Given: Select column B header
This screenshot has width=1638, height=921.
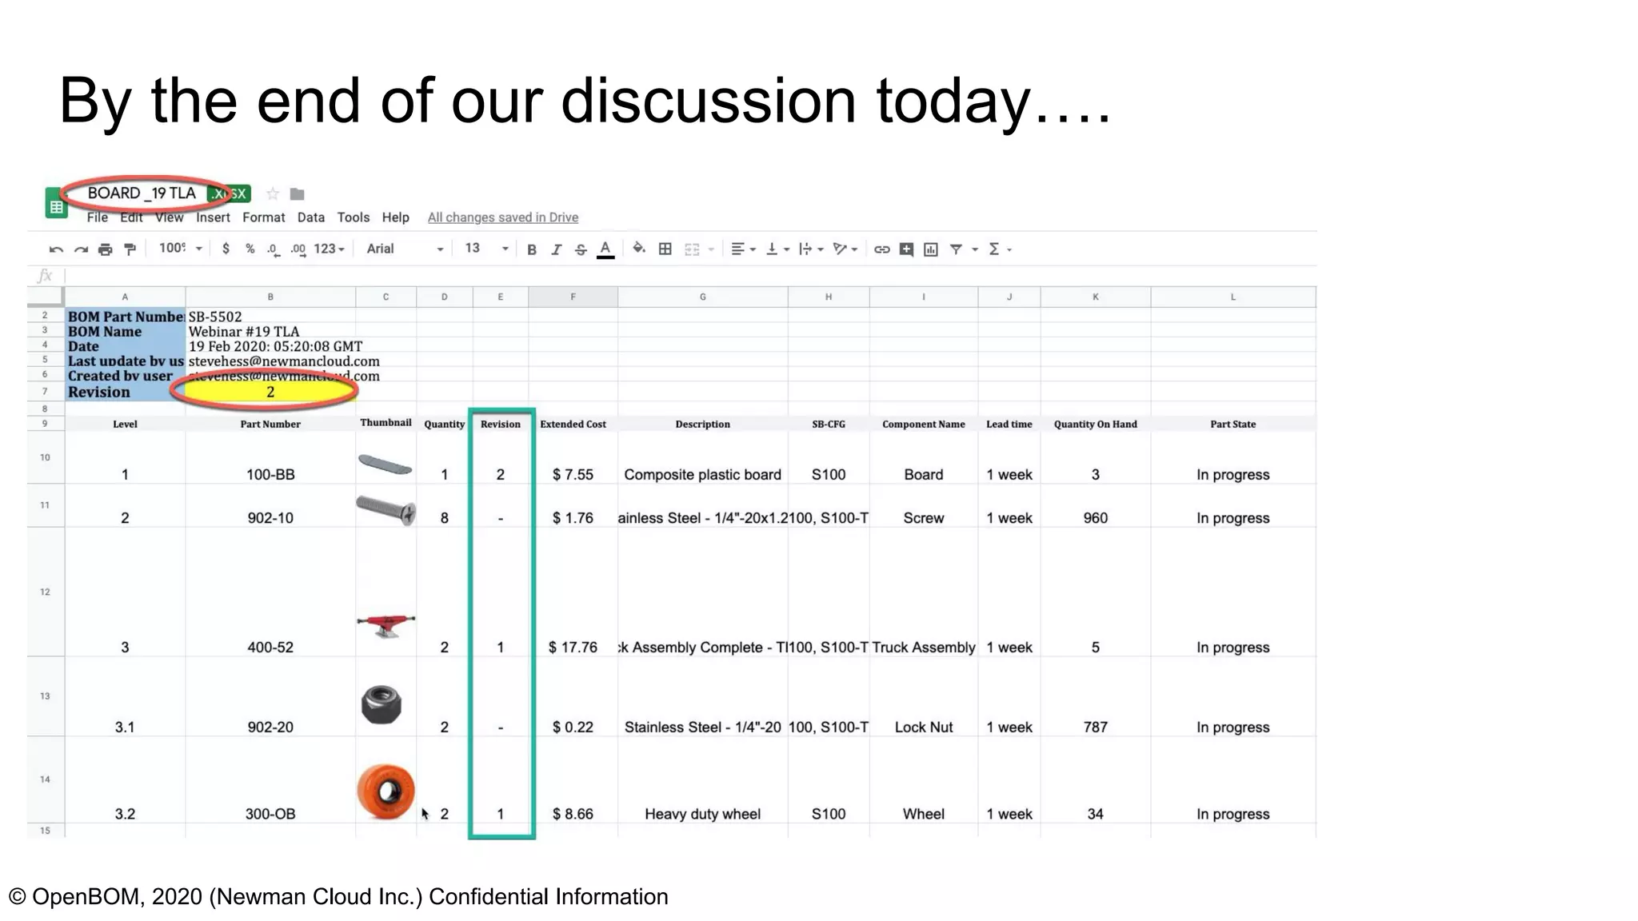Looking at the screenshot, I should [x=270, y=297].
